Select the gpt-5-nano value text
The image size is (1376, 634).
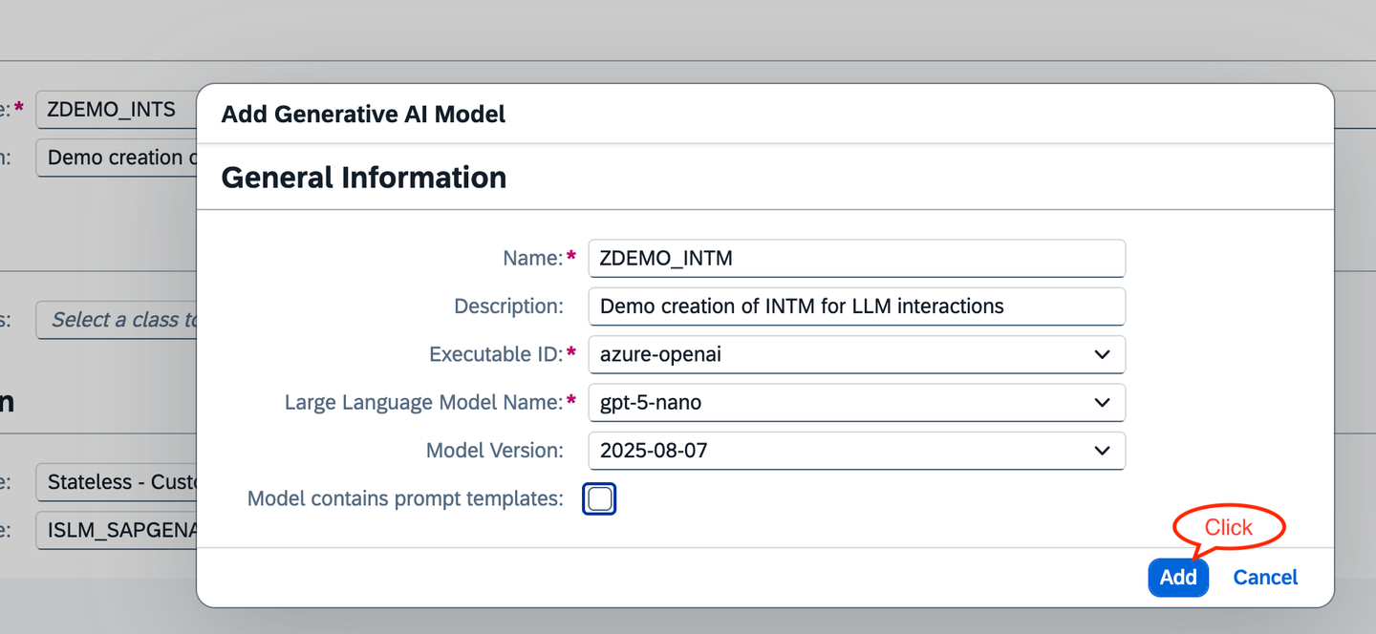(x=651, y=402)
